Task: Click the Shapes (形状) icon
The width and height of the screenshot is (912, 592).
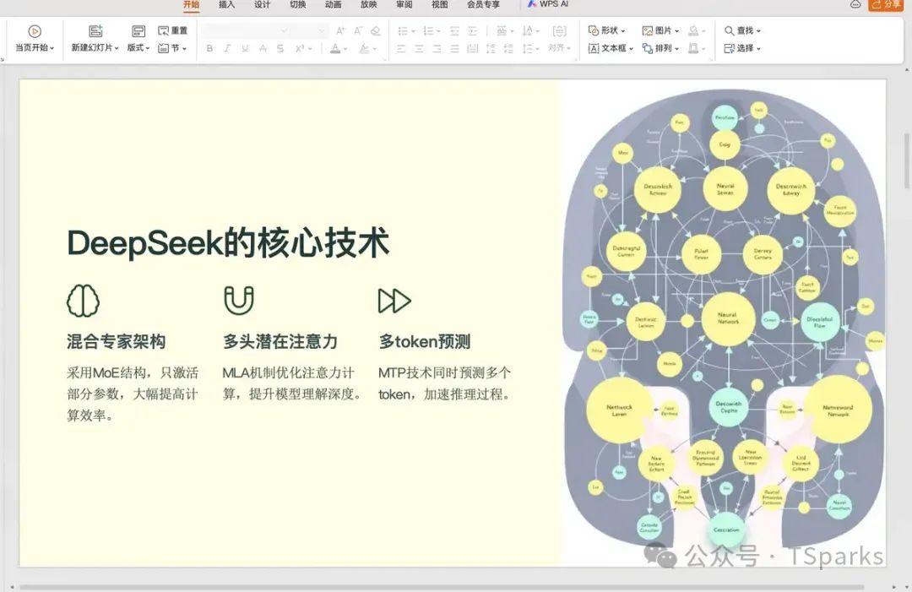Action: coord(594,30)
